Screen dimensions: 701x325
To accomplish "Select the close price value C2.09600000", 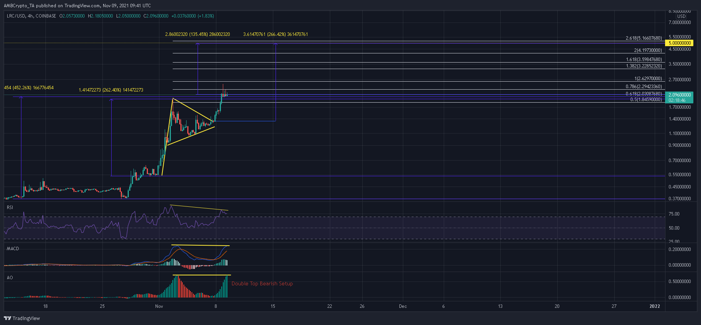I will tap(156, 16).
